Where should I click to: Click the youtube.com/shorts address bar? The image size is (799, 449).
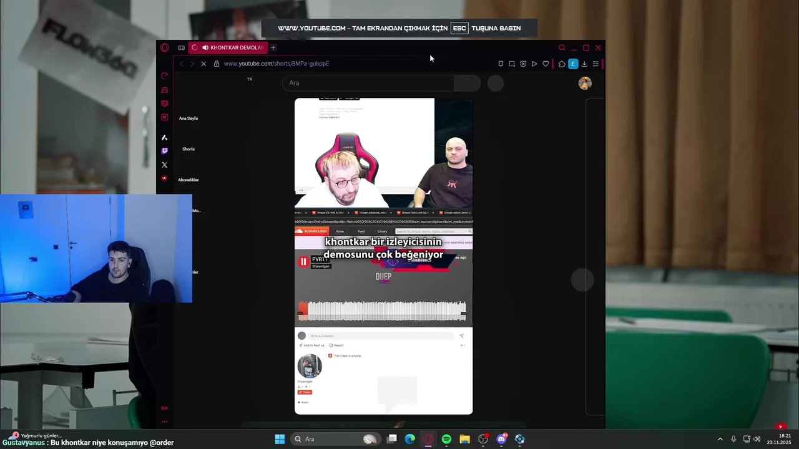277,64
